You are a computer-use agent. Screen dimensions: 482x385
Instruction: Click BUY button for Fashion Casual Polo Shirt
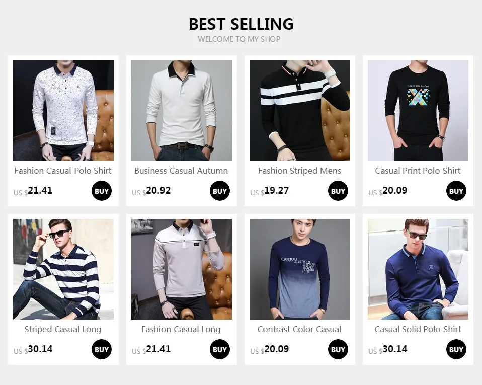[102, 191]
